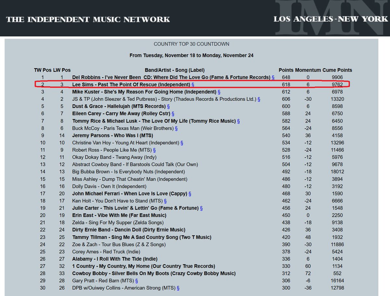The width and height of the screenshot is (390, 296).
Task: Click Del Robbins - I've Never Been entry
Action: [171, 77]
